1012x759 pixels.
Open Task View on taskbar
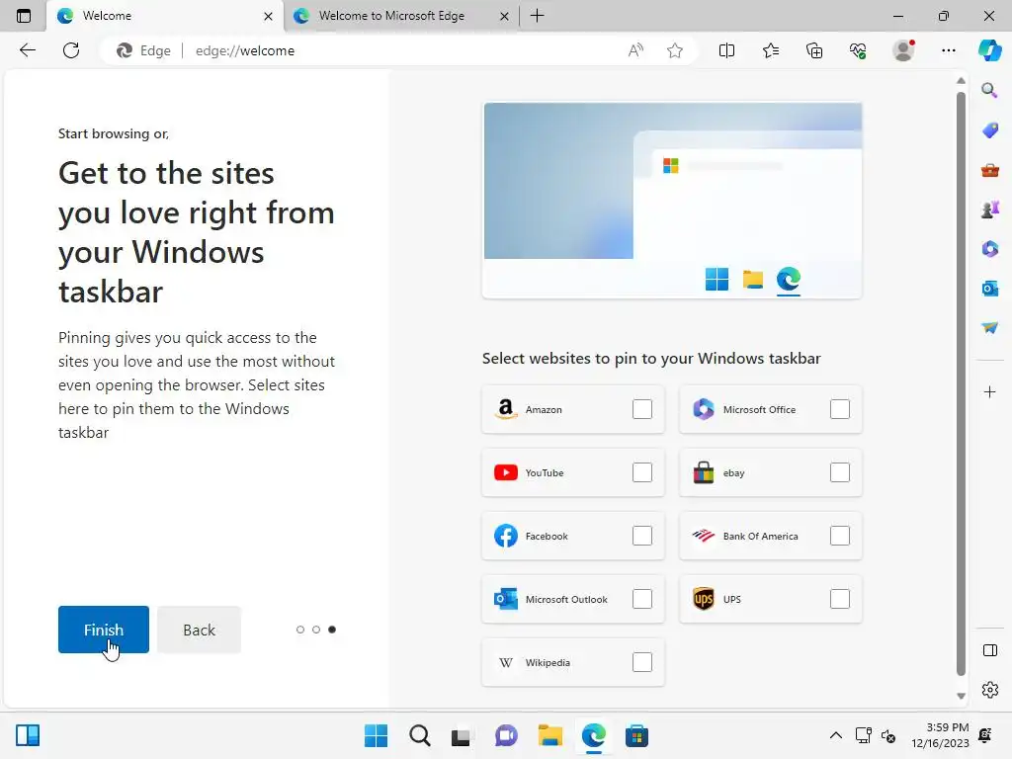(461, 735)
